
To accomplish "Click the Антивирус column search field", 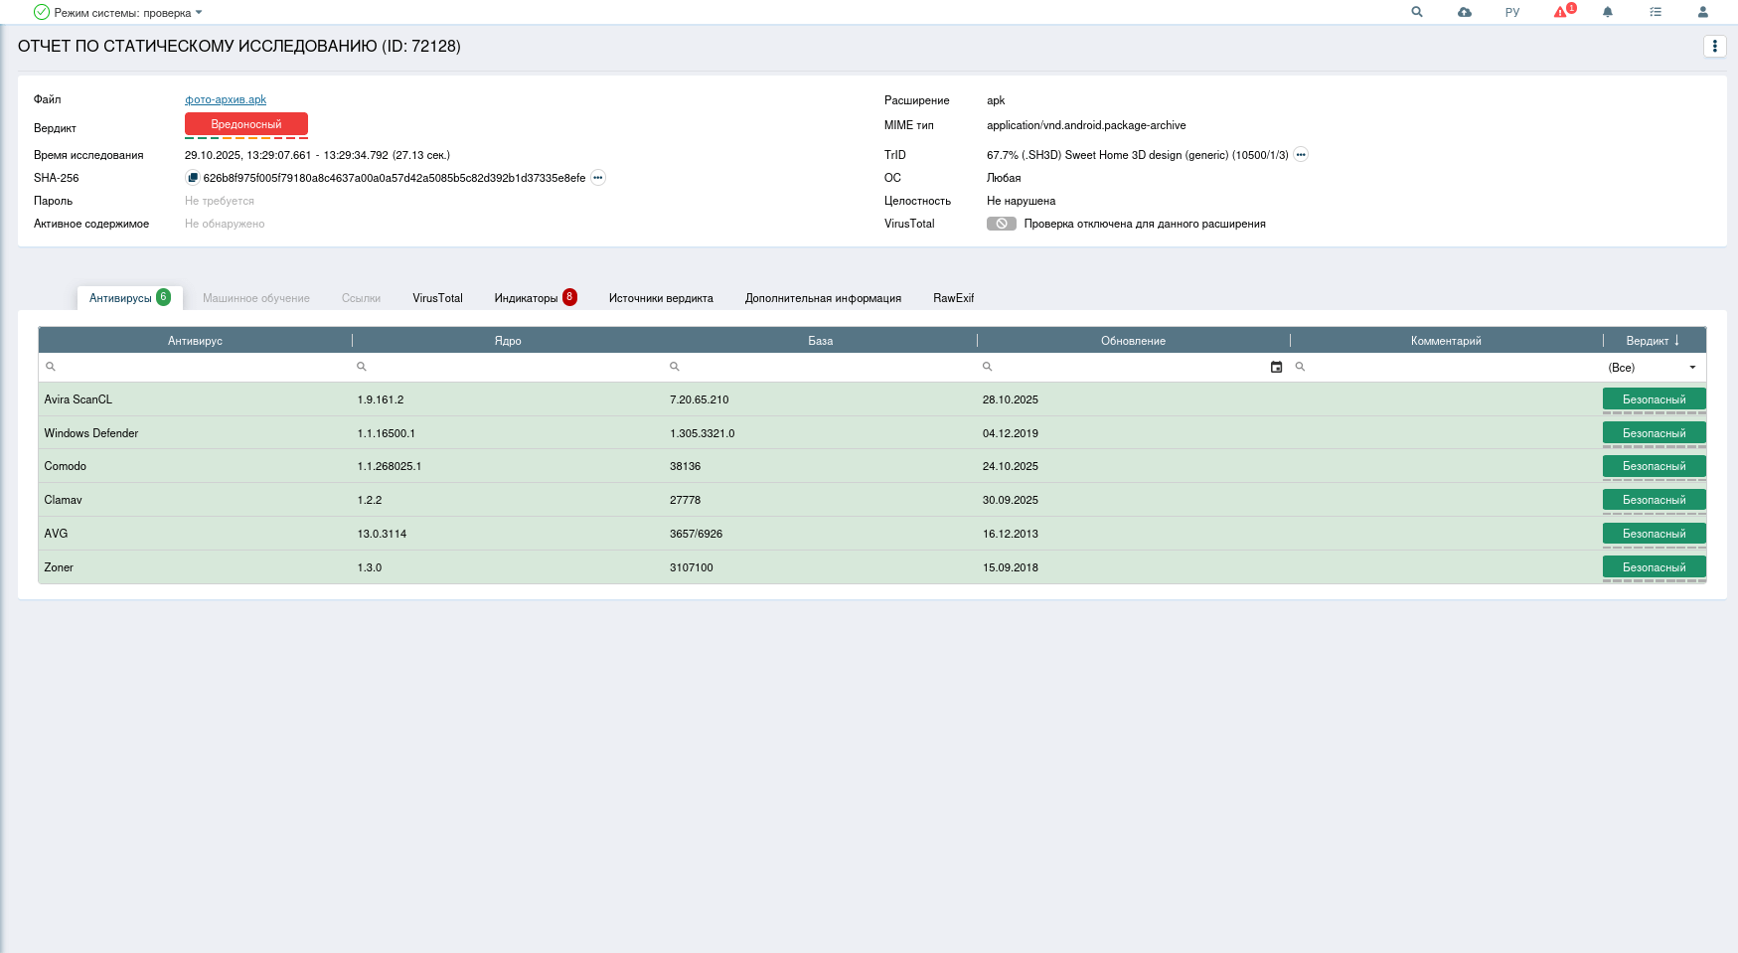I will coord(199,367).
